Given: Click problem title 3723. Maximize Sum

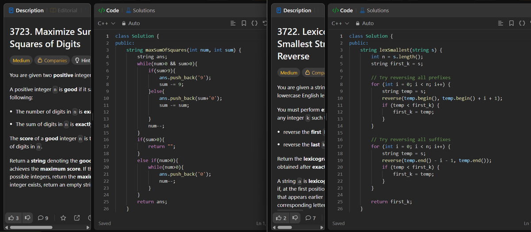Looking at the screenshot, I should tap(50, 38).
